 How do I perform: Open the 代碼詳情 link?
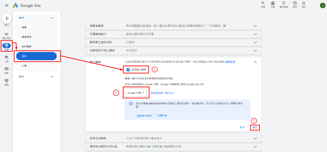162,116
